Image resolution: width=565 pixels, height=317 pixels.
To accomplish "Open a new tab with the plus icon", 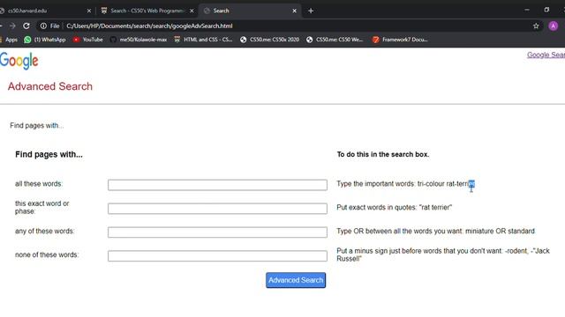I will pos(311,11).
